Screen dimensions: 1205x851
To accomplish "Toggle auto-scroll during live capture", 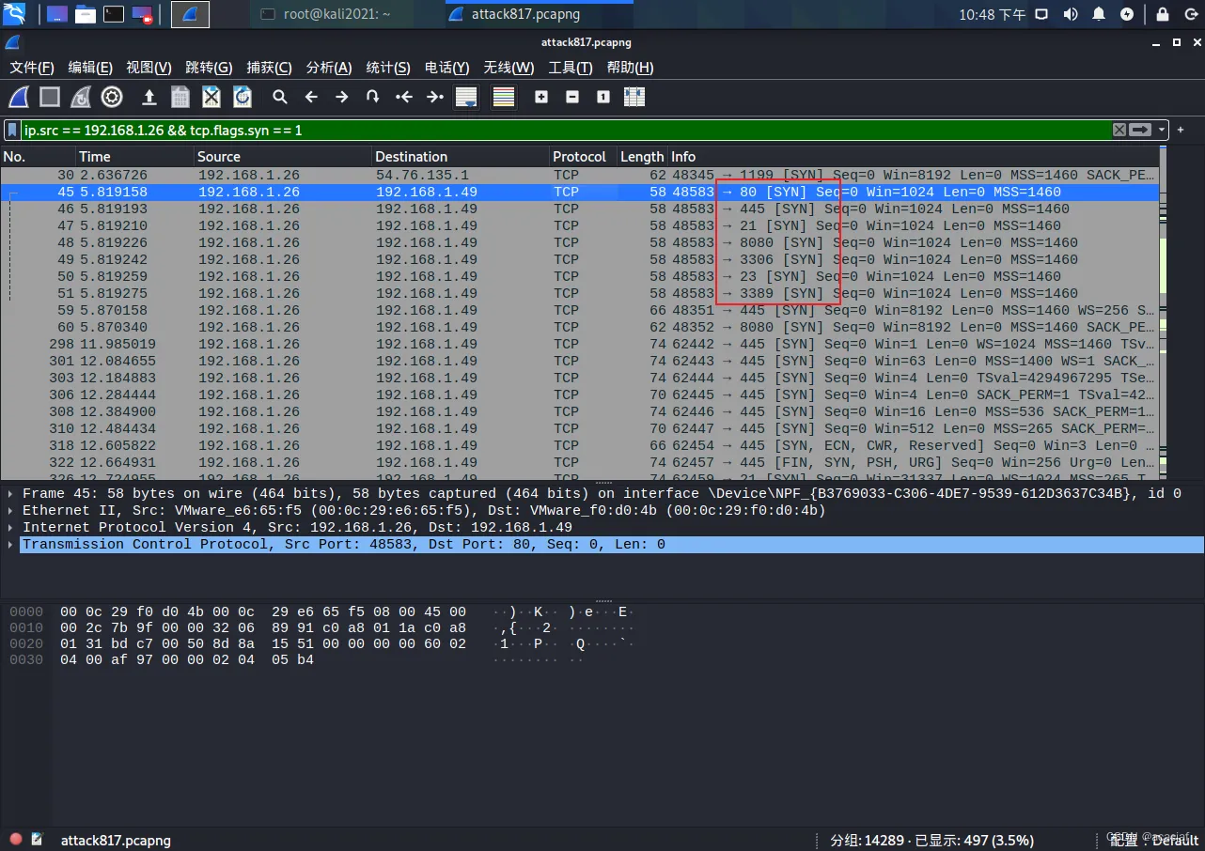I will [x=466, y=97].
